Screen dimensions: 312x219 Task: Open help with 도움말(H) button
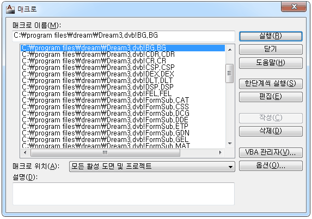click(x=271, y=63)
